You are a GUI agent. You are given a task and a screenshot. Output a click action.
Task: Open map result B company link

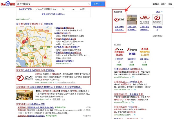[63, 33]
